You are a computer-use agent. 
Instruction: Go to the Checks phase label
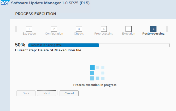tap(79, 34)
